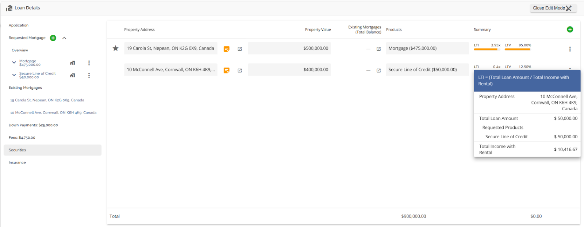Image resolution: width=584 pixels, height=227 pixels.
Task: Click the Secure Line of Credit products field
Action: (x=427, y=70)
